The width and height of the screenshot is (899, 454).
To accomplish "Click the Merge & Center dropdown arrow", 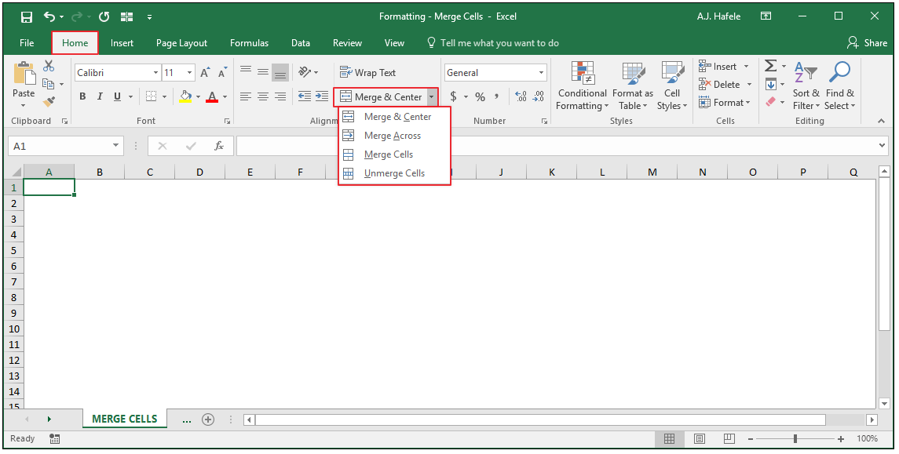I will (432, 97).
